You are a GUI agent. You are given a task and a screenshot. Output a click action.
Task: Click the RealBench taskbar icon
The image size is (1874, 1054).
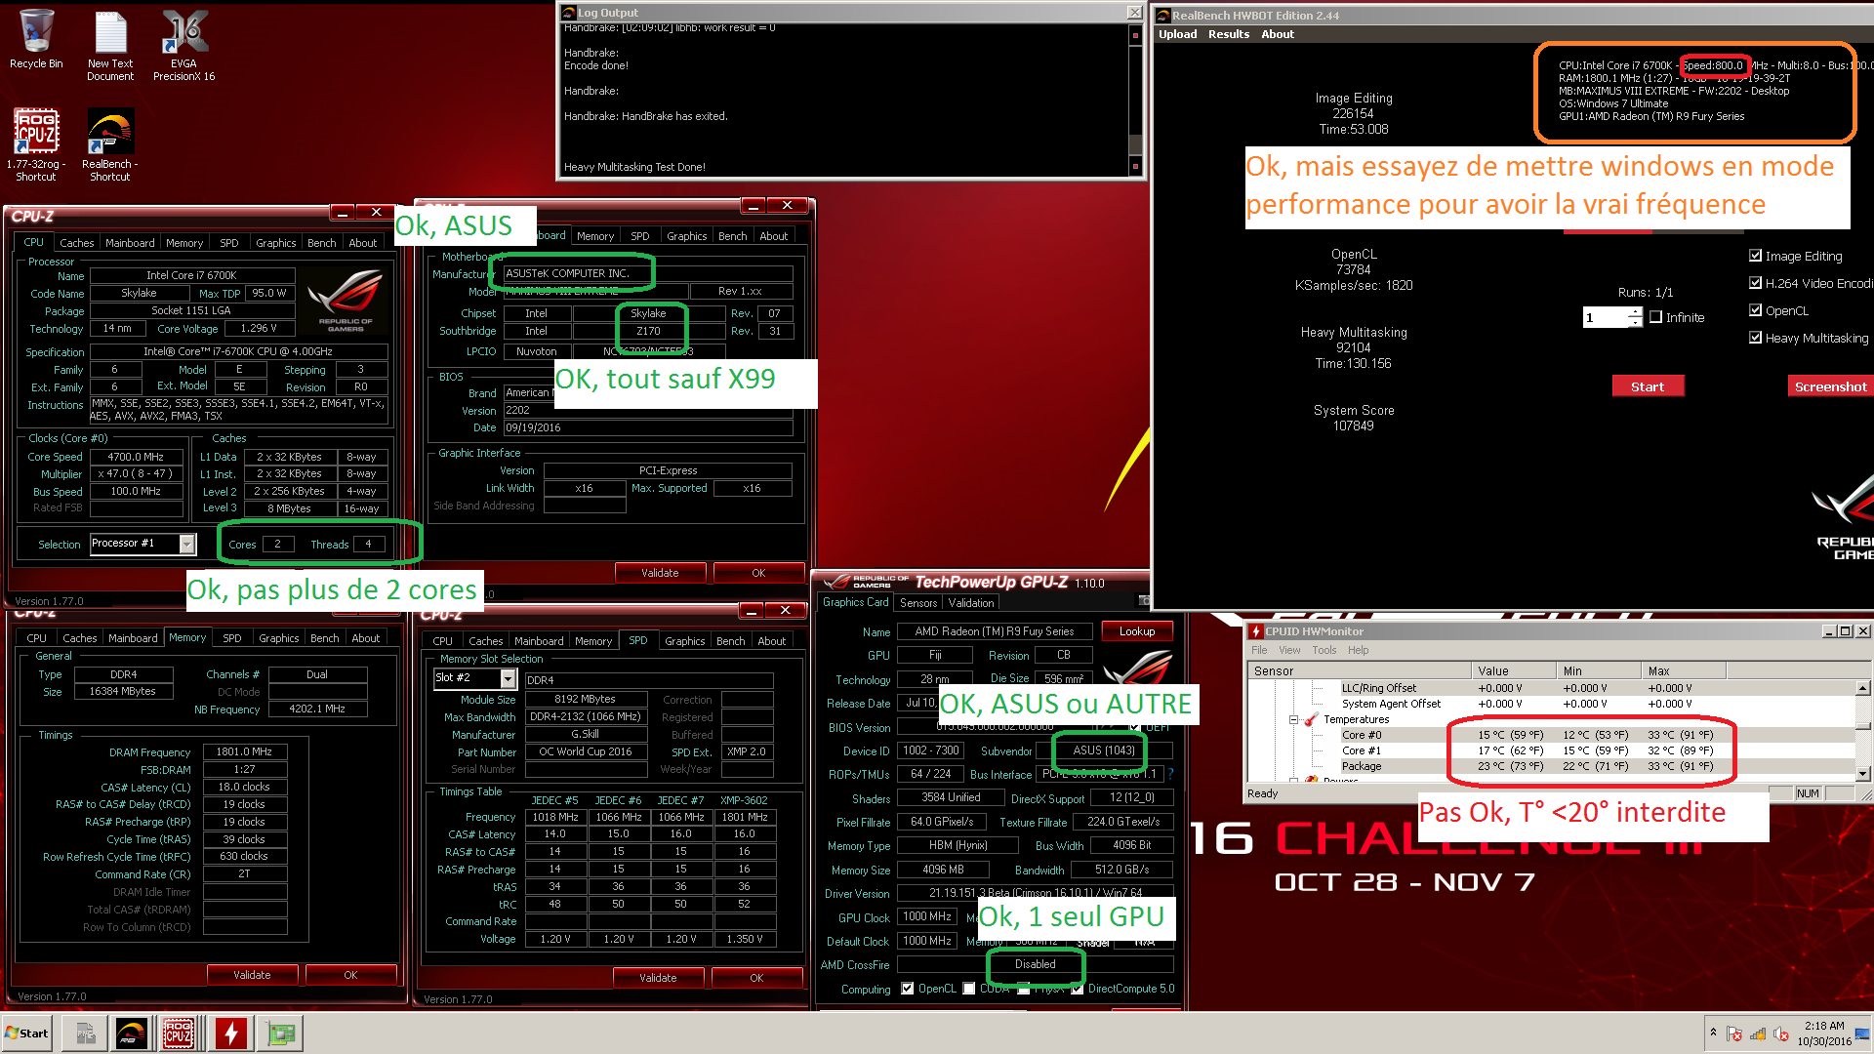131,1033
